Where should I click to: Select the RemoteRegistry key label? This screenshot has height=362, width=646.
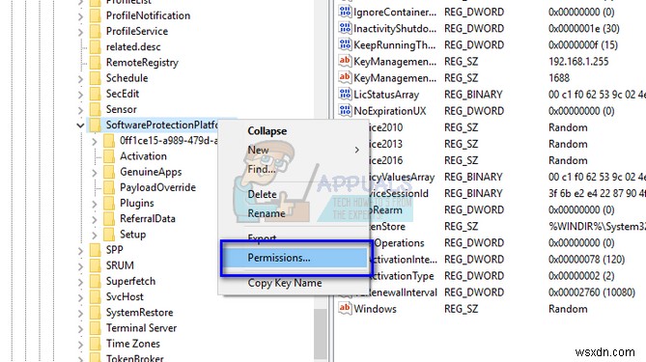pyautogui.click(x=142, y=63)
